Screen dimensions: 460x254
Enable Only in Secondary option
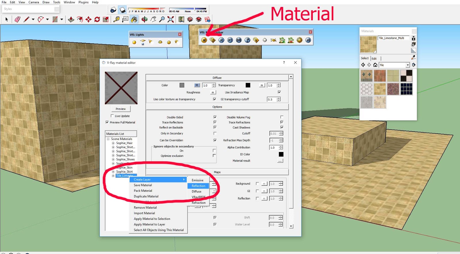(x=215, y=133)
